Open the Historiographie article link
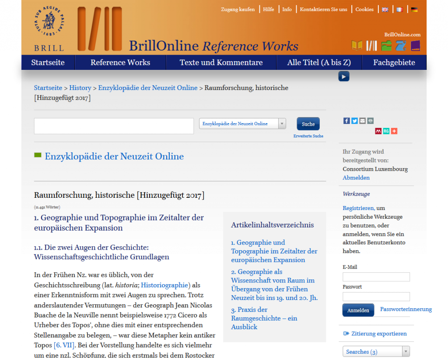Image resolution: width=448 pixels, height=358 pixels. tap(164, 285)
